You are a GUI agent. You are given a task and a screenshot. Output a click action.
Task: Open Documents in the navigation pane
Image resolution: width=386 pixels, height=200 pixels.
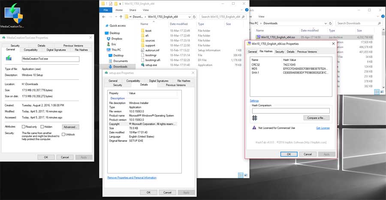(121, 61)
